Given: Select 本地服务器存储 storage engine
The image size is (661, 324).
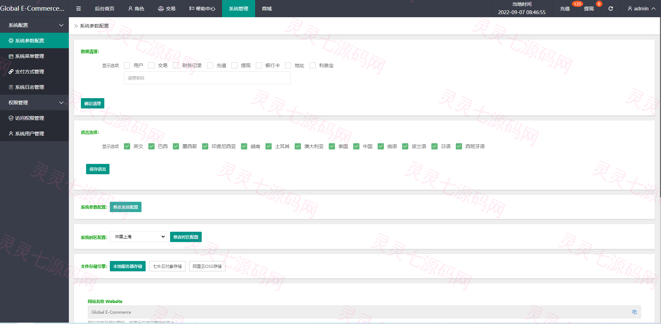Looking at the screenshot, I should click(x=128, y=266).
